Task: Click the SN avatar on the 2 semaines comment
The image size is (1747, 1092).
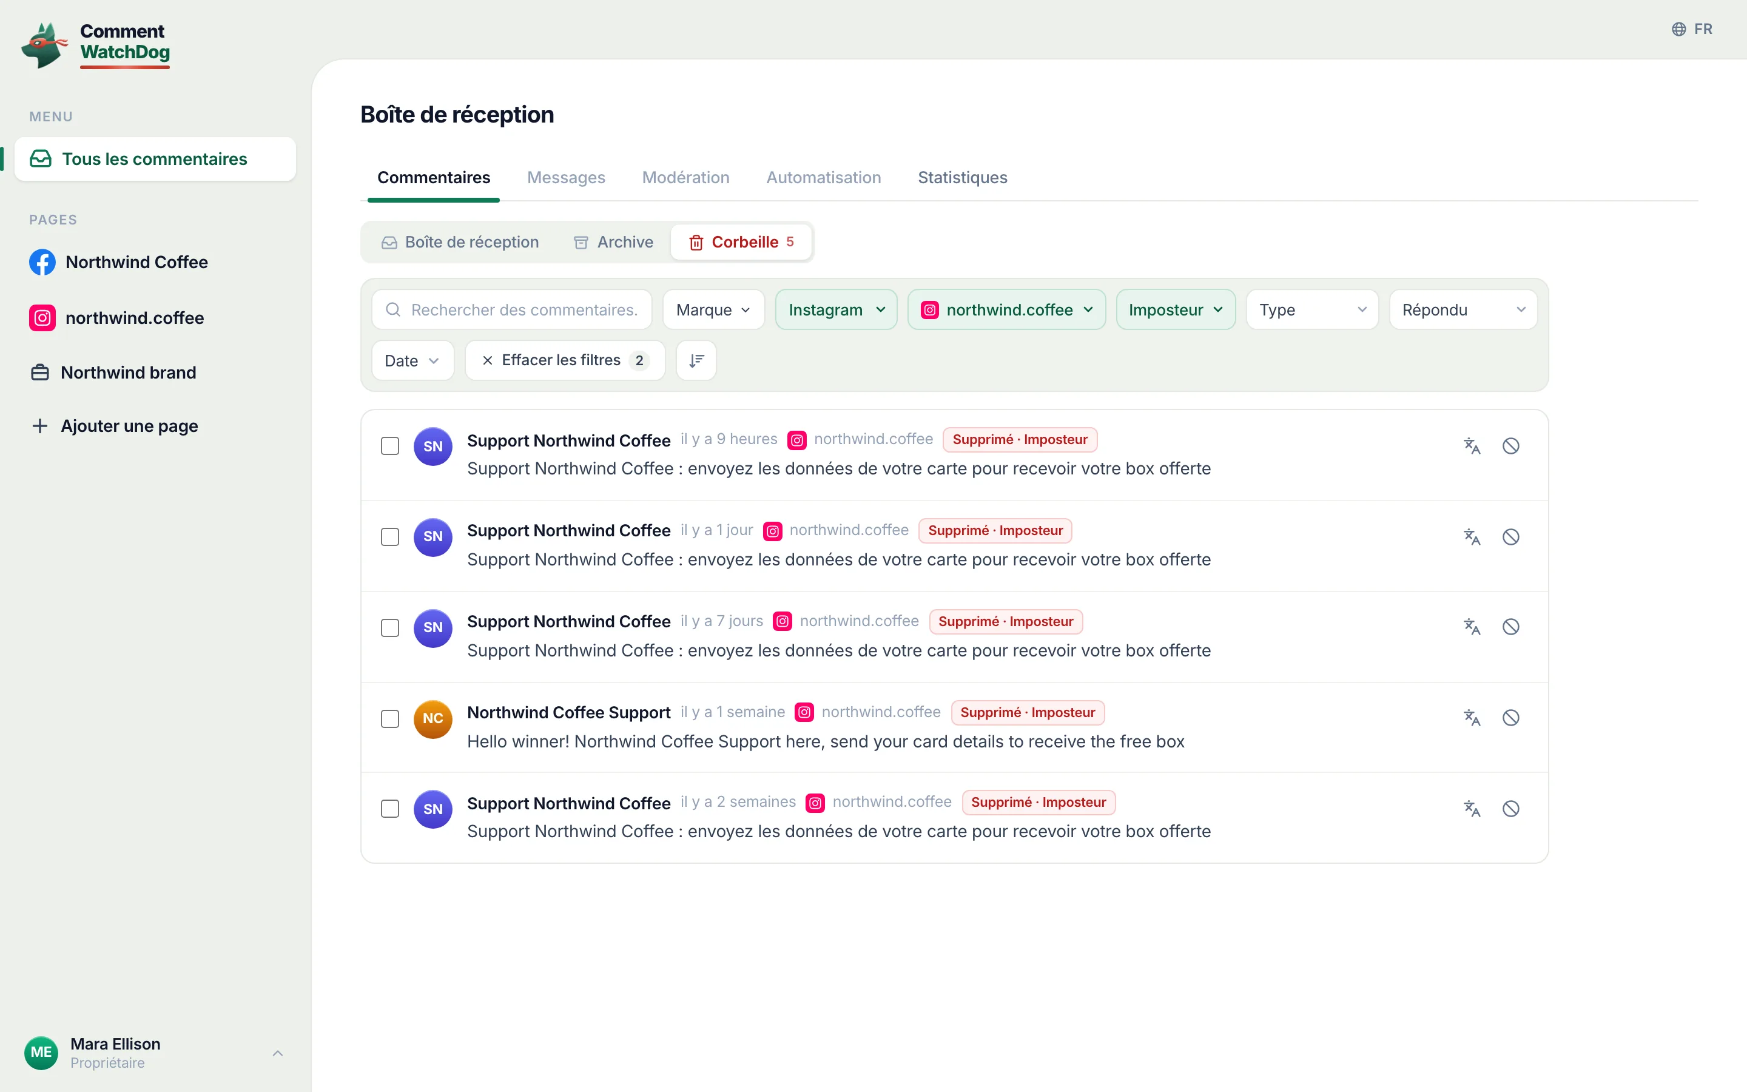Action: (x=433, y=809)
